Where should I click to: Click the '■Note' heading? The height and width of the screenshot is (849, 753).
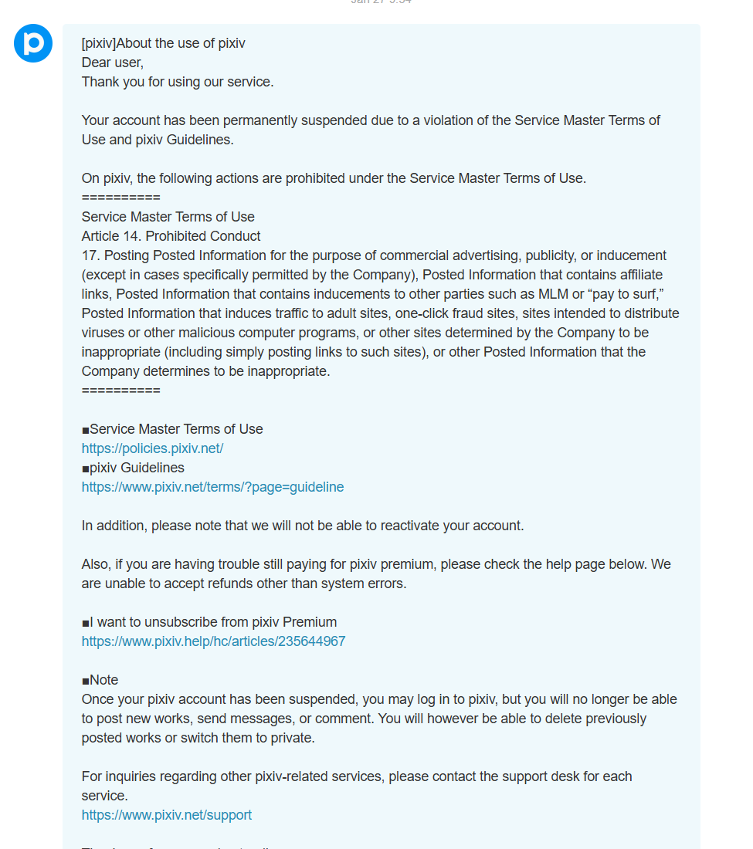coord(100,680)
